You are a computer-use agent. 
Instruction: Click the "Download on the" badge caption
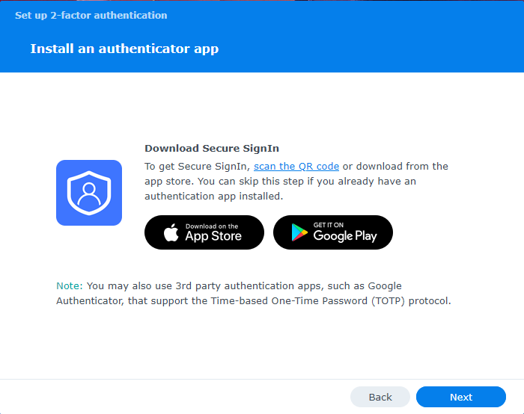(x=212, y=226)
